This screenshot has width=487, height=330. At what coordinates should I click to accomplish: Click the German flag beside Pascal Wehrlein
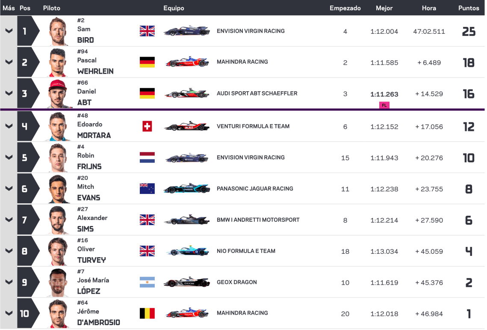pos(147,62)
